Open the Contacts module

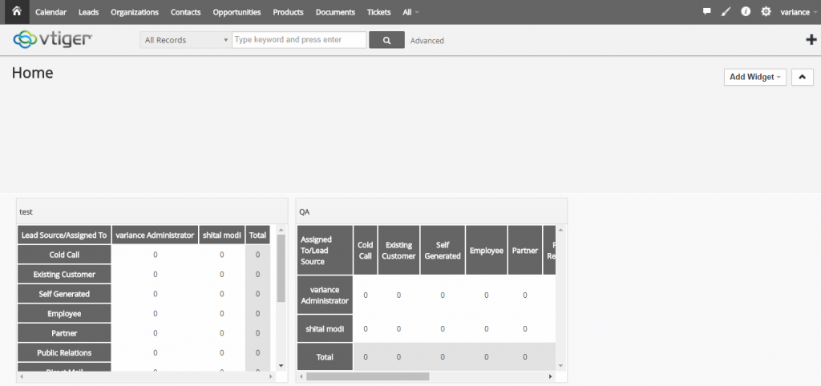[186, 12]
